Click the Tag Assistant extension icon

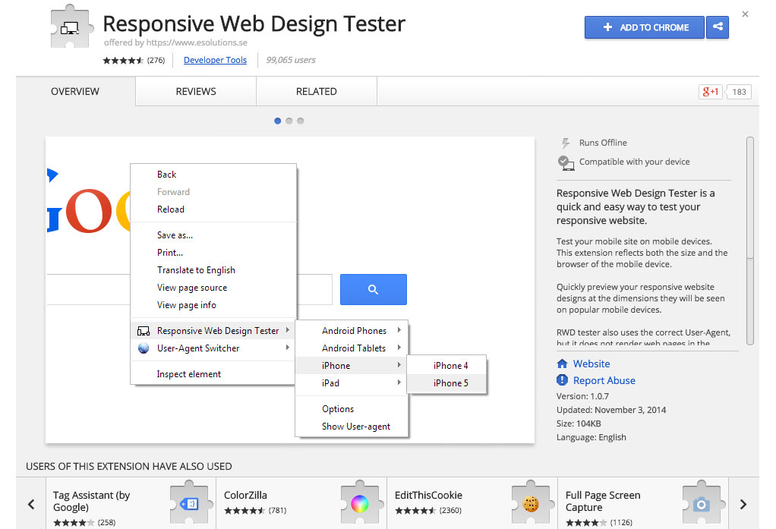189,503
